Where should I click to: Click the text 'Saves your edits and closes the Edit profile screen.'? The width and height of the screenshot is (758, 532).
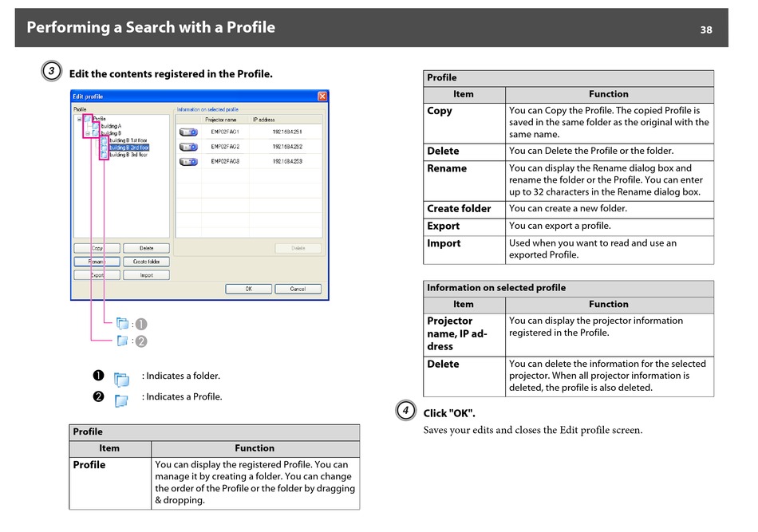(x=533, y=431)
